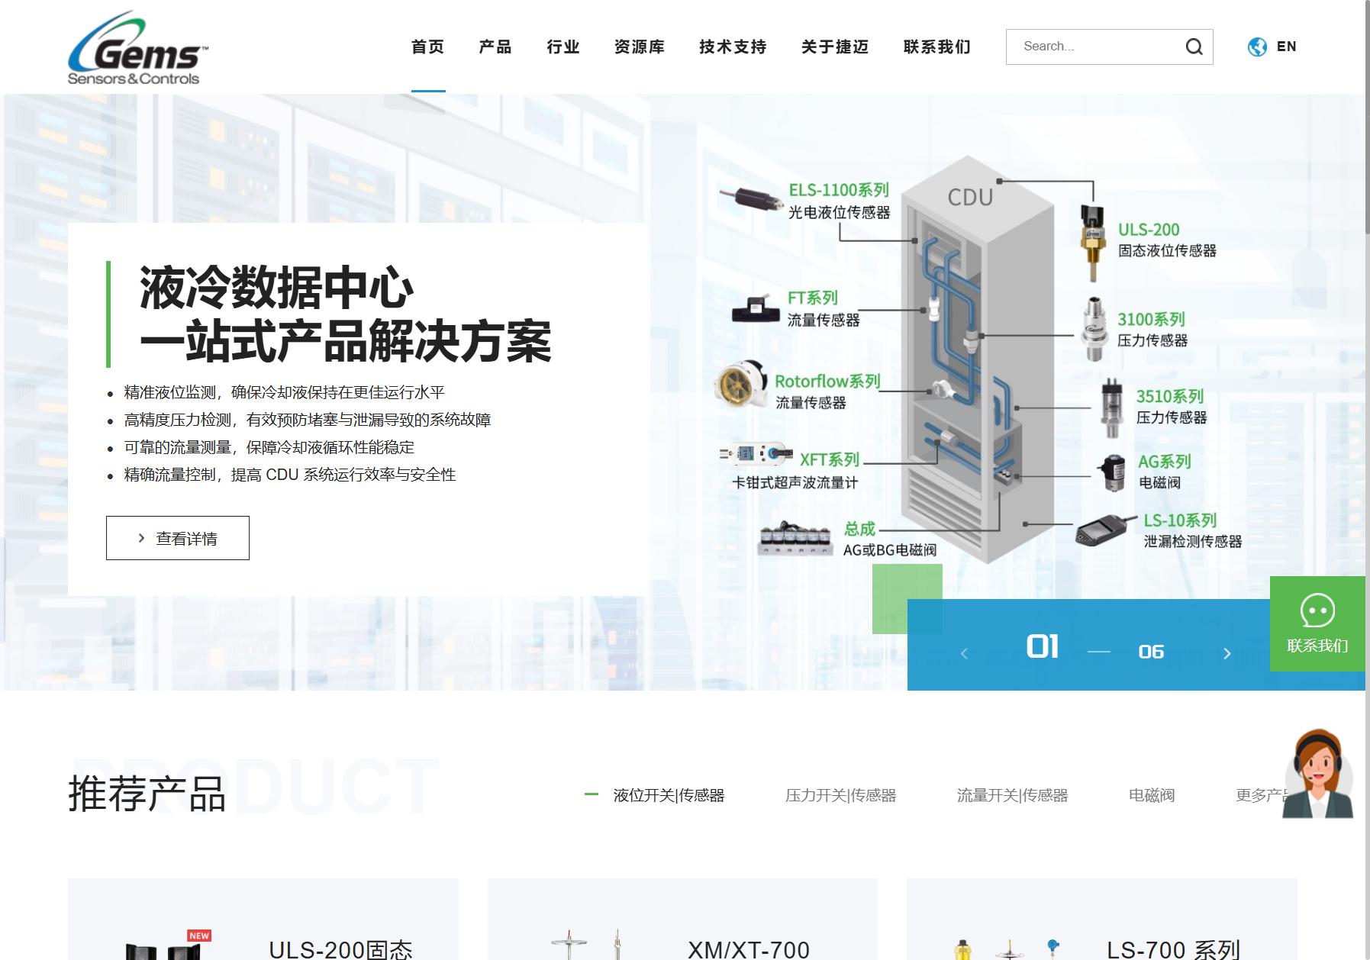Open the 技术支持 navigation menu
This screenshot has height=960, width=1370.
click(733, 47)
